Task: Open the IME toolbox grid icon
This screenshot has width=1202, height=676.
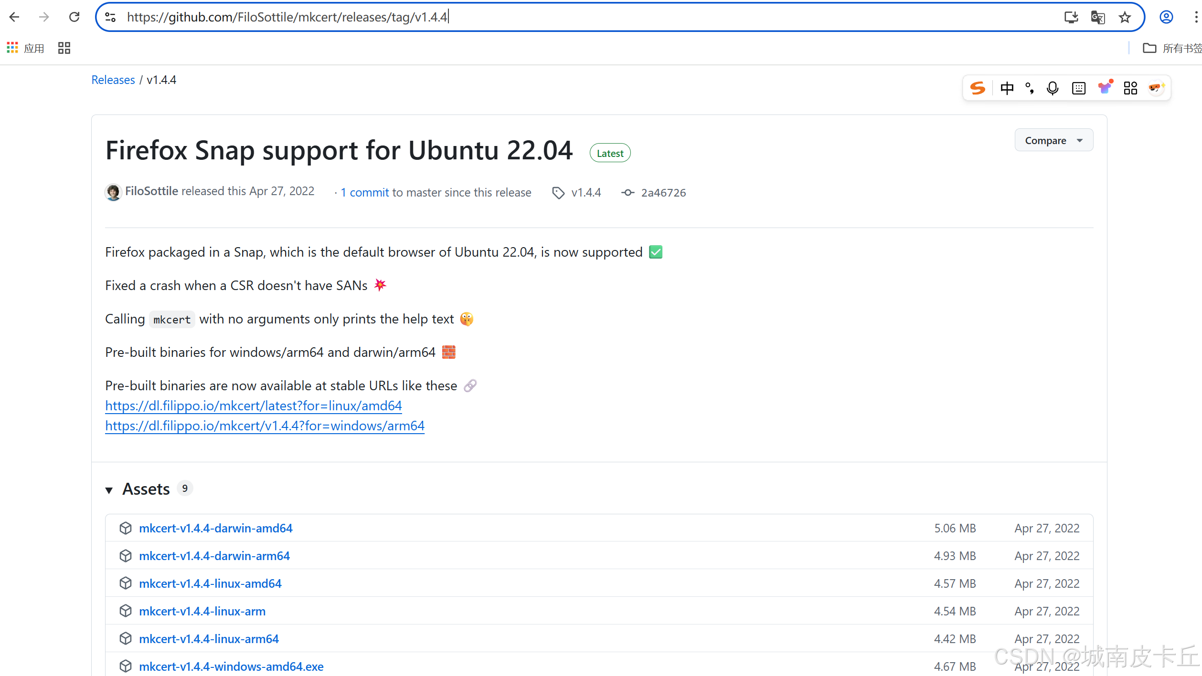Action: [x=1130, y=88]
